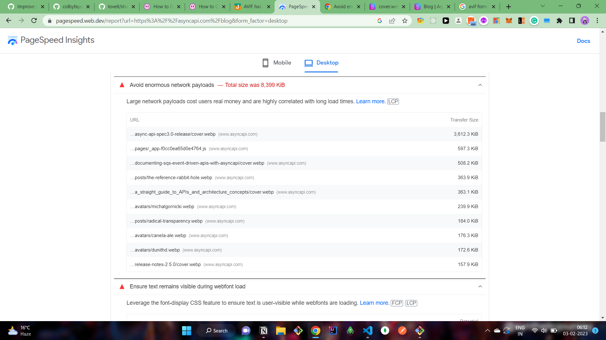606x340 pixels.
Task: Click the Grammarly extension icon
Action: coord(534,21)
